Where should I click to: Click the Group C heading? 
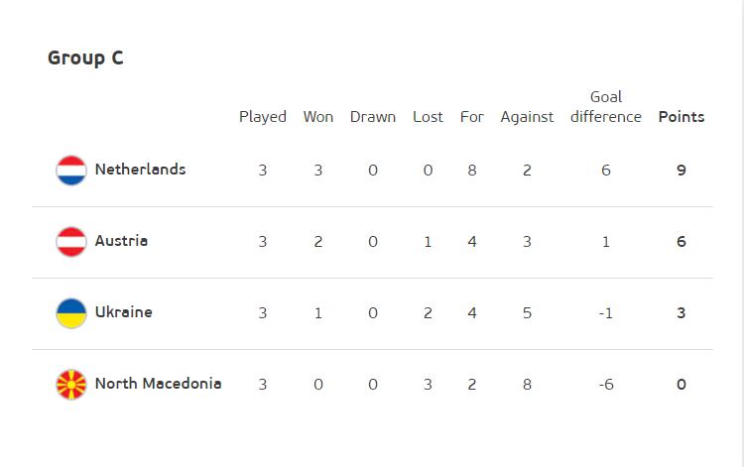coord(85,58)
